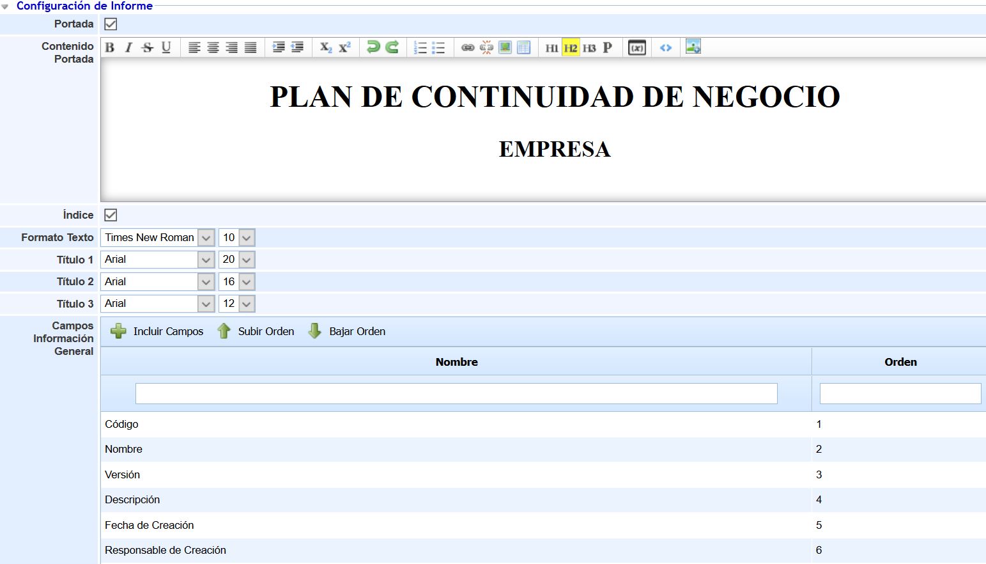Click the Incluir Campos button
986x564 pixels.
click(157, 331)
